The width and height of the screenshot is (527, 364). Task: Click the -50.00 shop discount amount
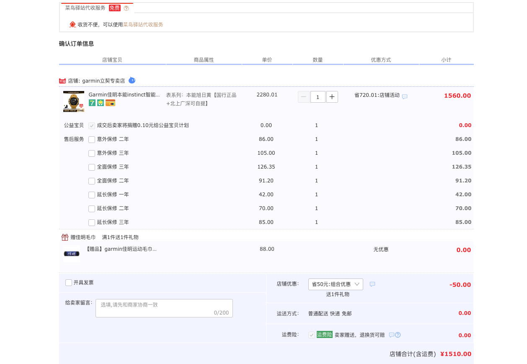(460, 285)
